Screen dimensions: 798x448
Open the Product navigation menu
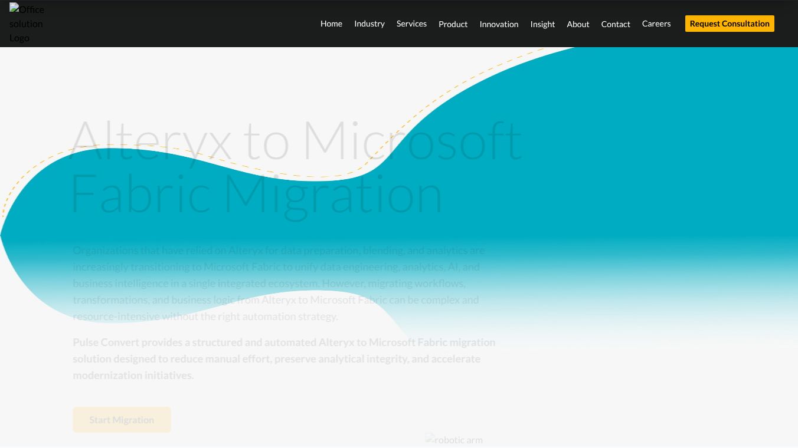click(453, 24)
